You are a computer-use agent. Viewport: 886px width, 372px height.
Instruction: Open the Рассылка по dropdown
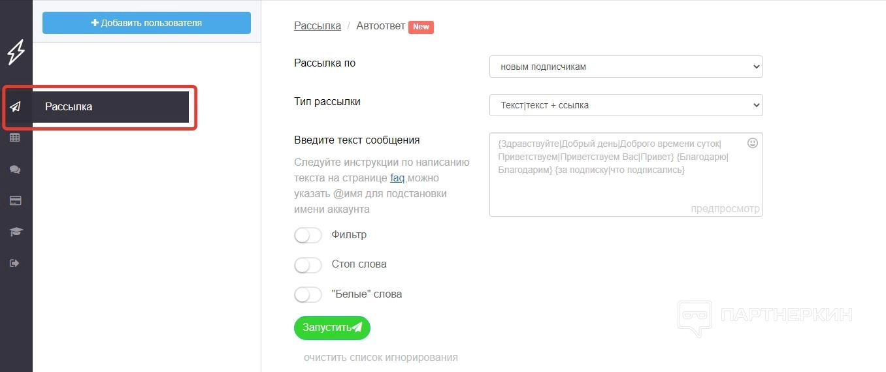(x=625, y=67)
